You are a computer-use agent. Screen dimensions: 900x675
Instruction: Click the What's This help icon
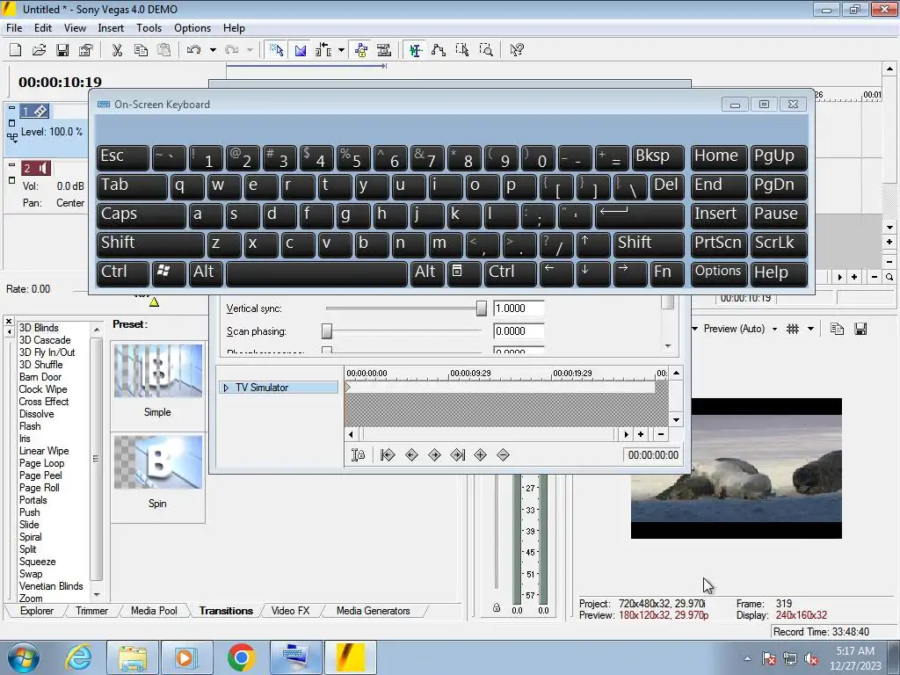pos(517,50)
